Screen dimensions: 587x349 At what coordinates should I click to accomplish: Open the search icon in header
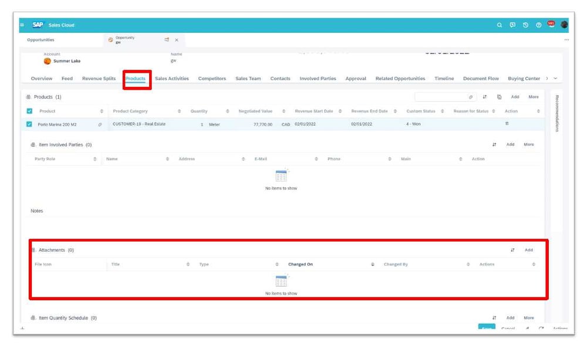point(500,25)
